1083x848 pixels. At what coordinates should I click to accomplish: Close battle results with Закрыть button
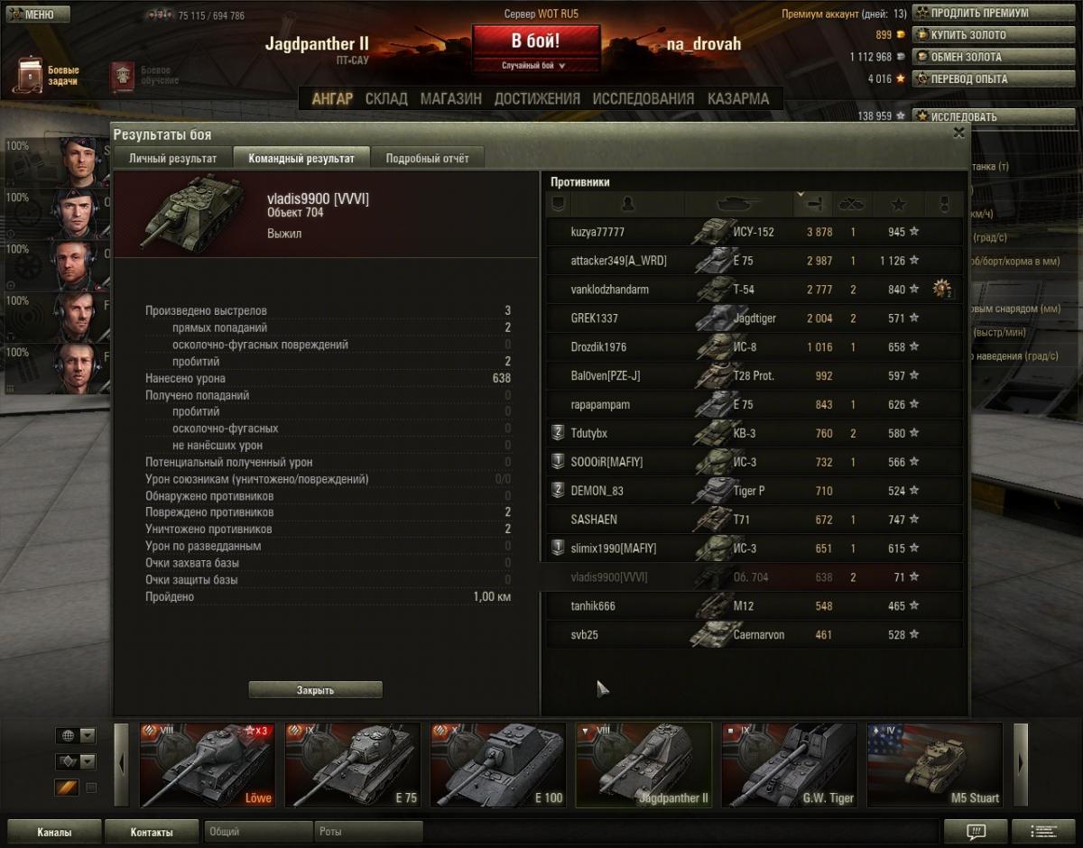click(x=316, y=690)
